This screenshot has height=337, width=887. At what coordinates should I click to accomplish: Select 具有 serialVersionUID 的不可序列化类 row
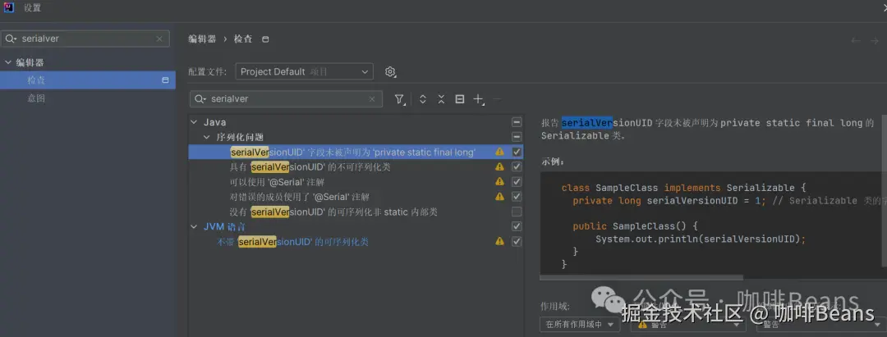[x=356, y=167]
